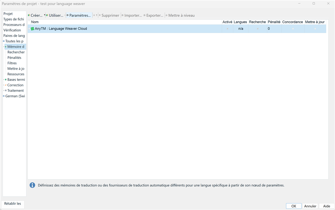Enable Mettre à jour for AnyTM row
The width and height of the screenshot is (335, 210).
click(x=315, y=29)
